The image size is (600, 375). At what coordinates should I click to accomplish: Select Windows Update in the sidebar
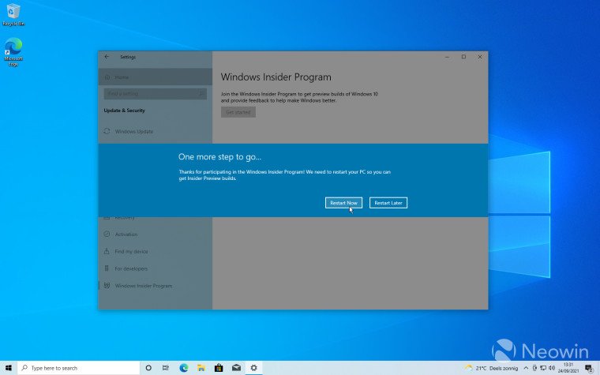point(156,131)
